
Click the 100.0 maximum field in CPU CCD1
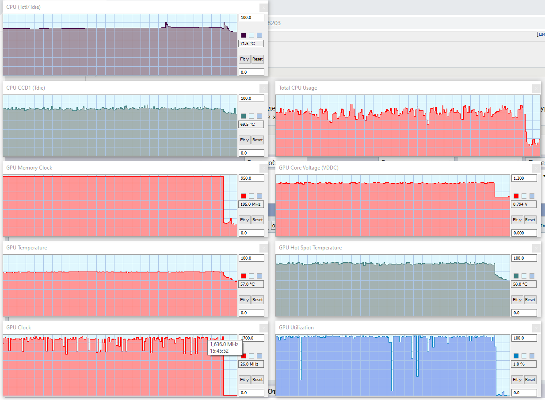pos(252,98)
